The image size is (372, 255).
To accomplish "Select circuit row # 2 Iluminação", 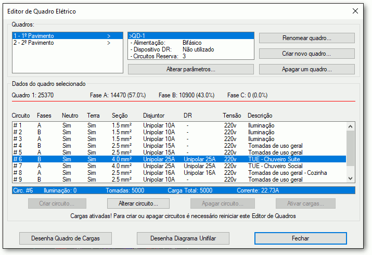I will coord(179,132).
